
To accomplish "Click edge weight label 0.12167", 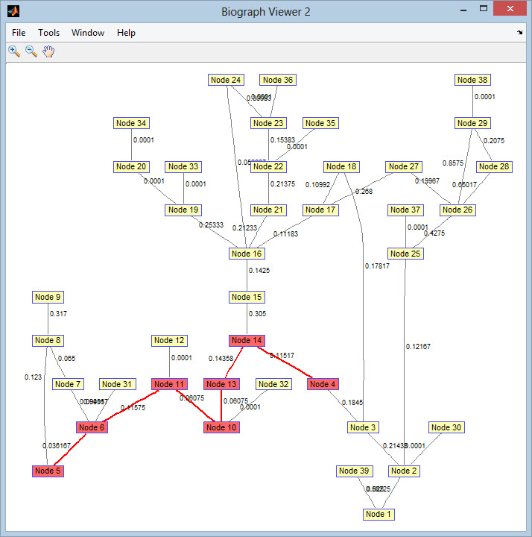I will coord(418,347).
